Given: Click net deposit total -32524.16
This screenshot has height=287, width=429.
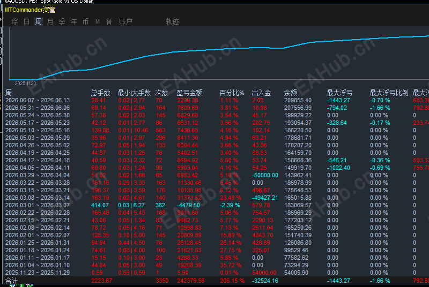Looking at the screenshot, I should 265,281.
